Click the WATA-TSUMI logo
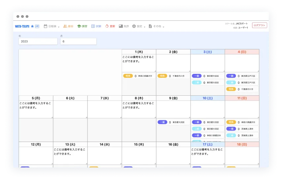282x182 pixels. point(22,26)
